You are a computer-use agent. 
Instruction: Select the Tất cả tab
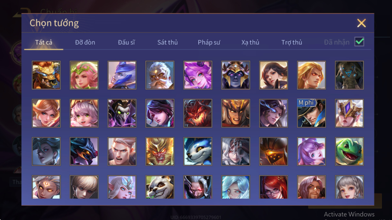(x=44, y=42)
